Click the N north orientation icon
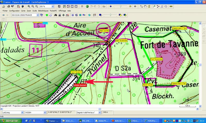 point(84,15)
